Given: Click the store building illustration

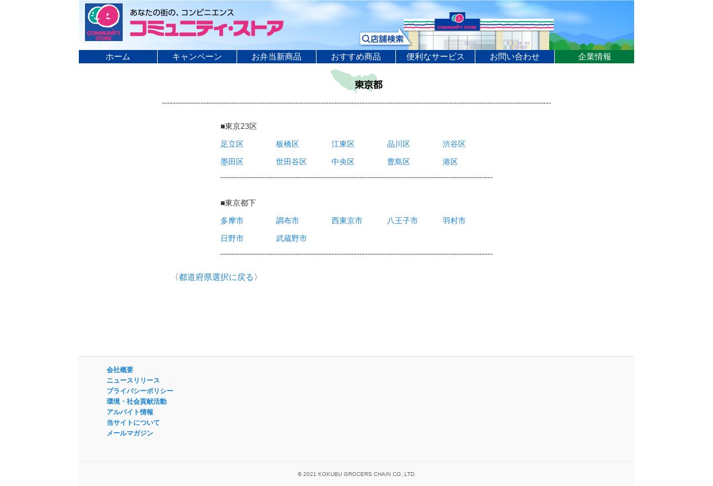Looking at the screenshot, I should pos(479,31).
